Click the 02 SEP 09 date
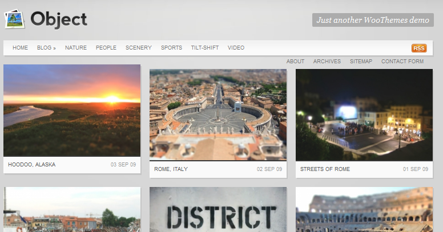The width and height of the screenshot is (443, 232). 269,169
